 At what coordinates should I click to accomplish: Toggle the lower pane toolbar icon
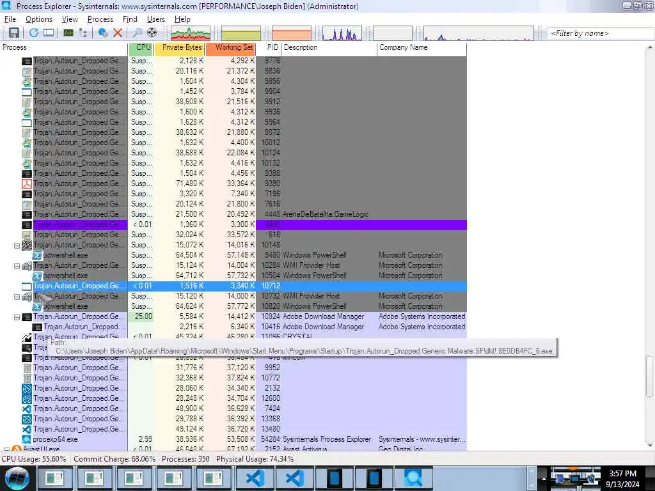click(x=49, y=33)
